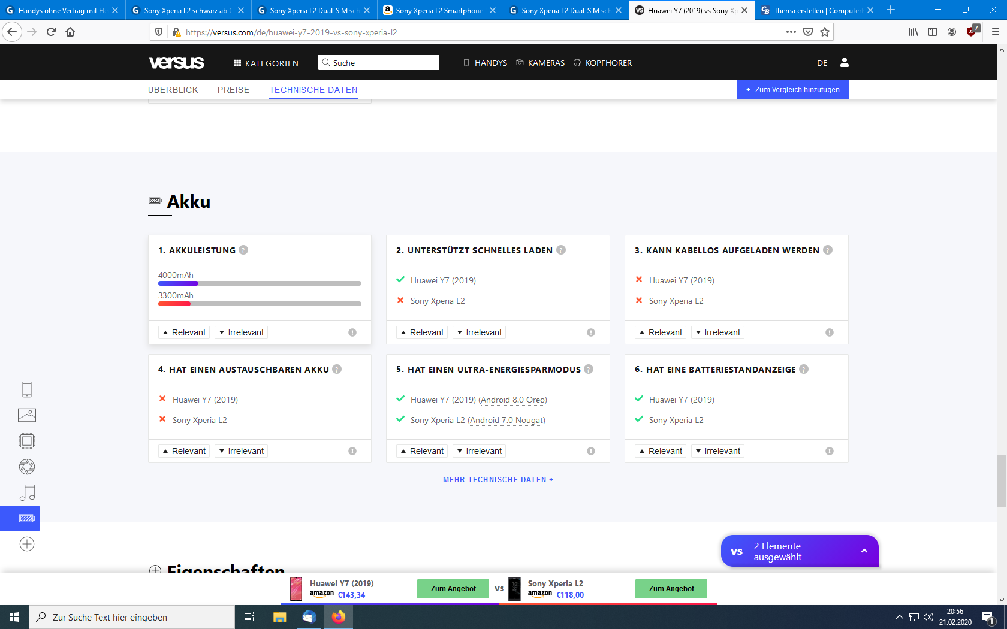
Task: Open File Explorer from taskbar
Action: pos(280,617)
